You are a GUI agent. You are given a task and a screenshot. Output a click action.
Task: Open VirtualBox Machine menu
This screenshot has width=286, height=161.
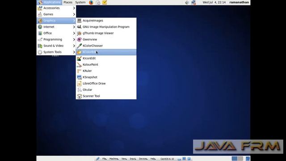pos(114,159)
